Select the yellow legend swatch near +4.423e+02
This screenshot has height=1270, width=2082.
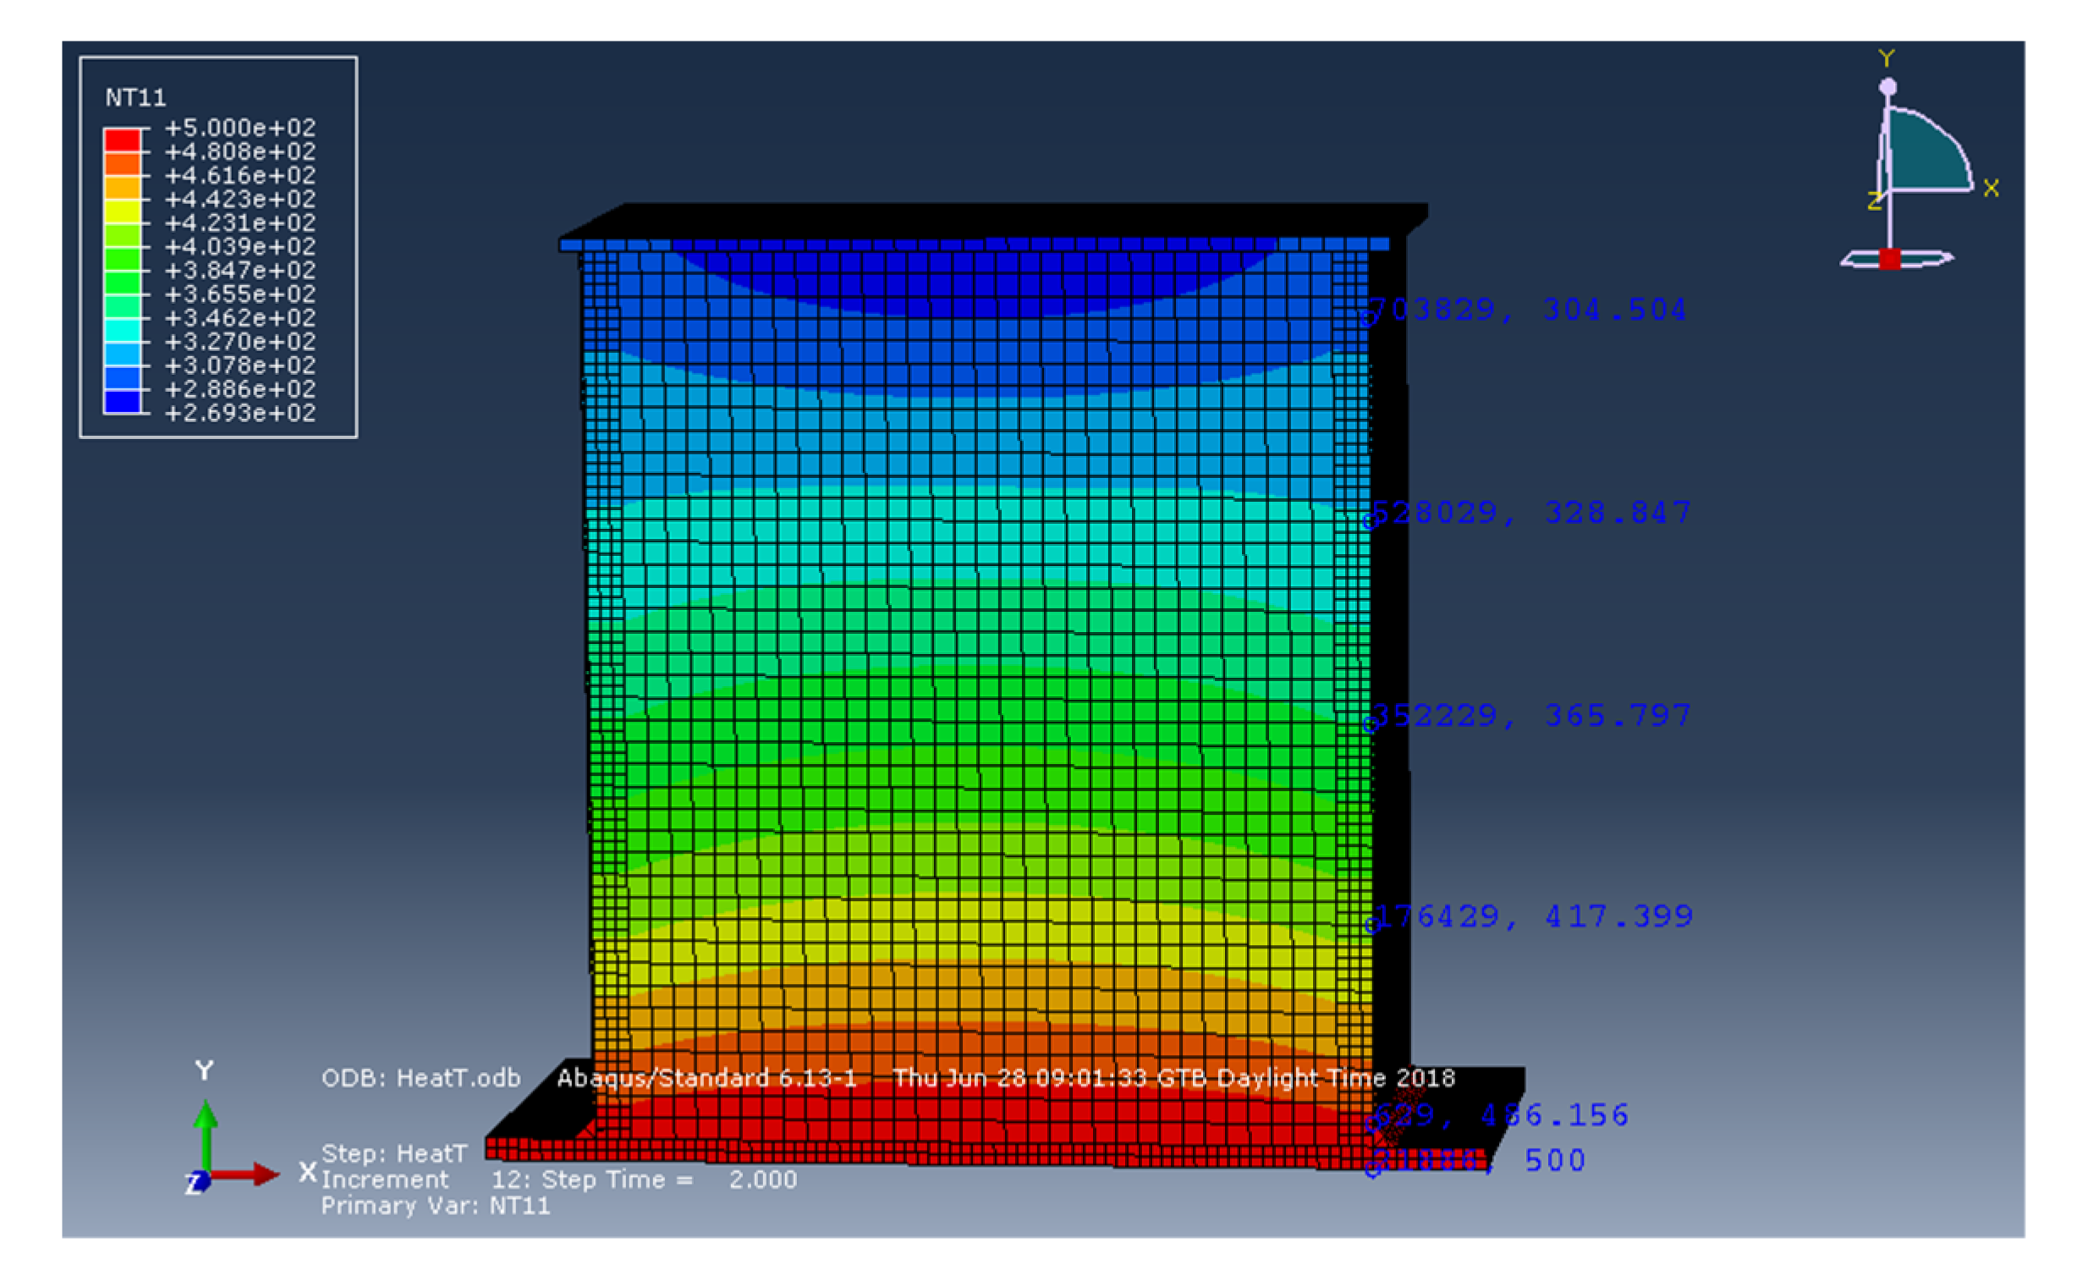123,211
